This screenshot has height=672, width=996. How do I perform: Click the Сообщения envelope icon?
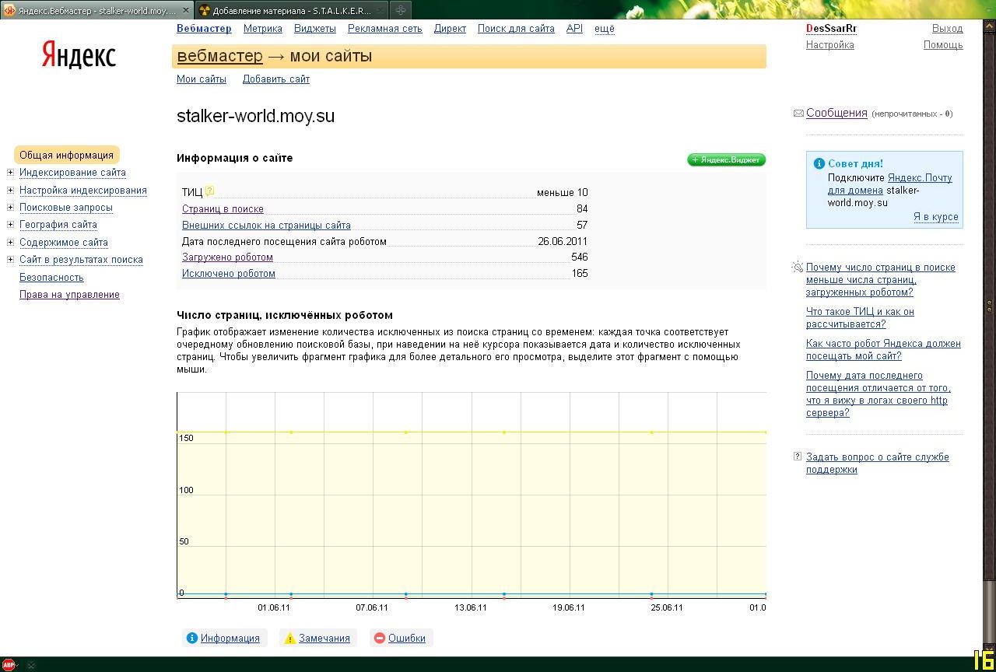798,114
